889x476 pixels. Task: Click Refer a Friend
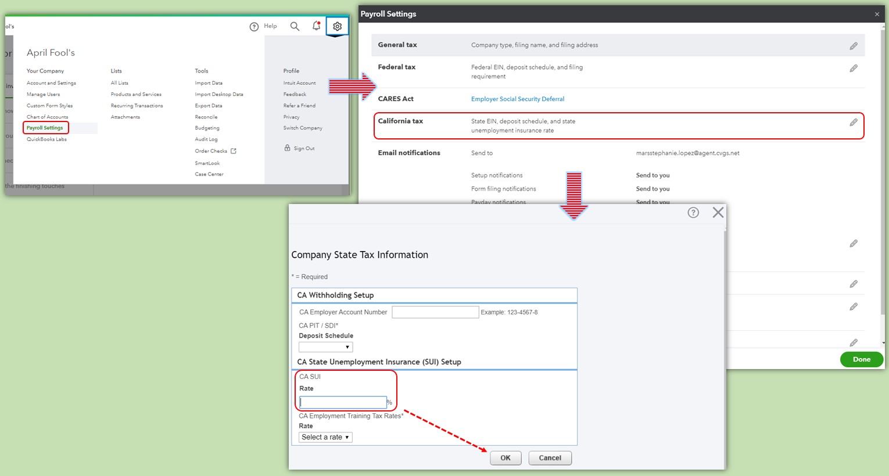click(x=299, y=106)
